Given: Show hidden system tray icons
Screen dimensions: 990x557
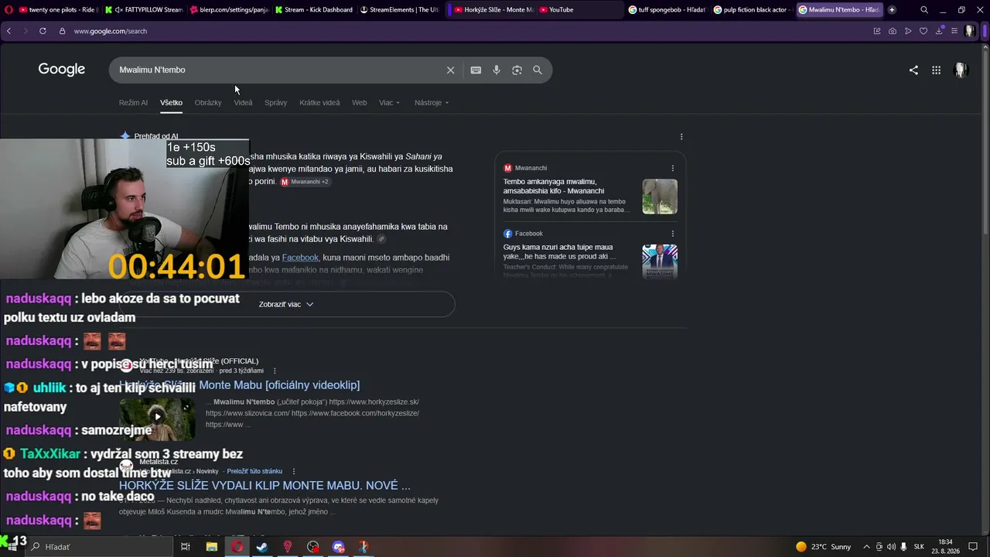Looking at the screenshot, I should (866, 547).
